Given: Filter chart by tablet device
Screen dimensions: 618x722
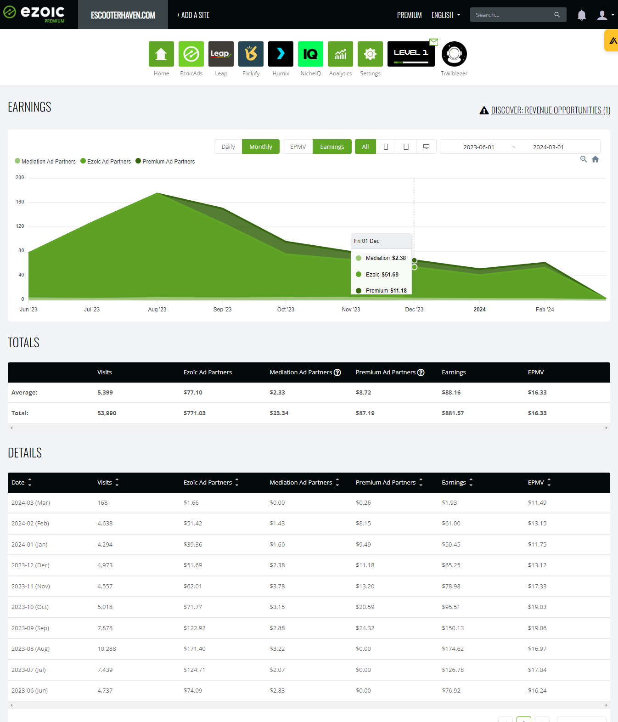Looking at the screenshot, I should [x=406, y=147].
